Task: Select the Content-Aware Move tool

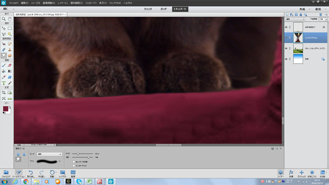Action: click(x=4, y=98)
